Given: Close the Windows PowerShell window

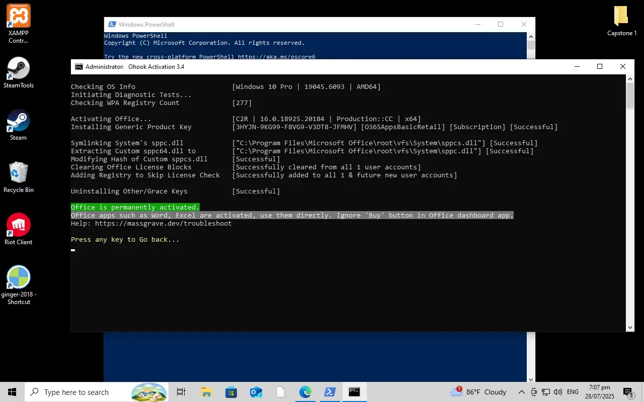Looking at the screenshot, I should pyautogui.click(x=524, y=24).
